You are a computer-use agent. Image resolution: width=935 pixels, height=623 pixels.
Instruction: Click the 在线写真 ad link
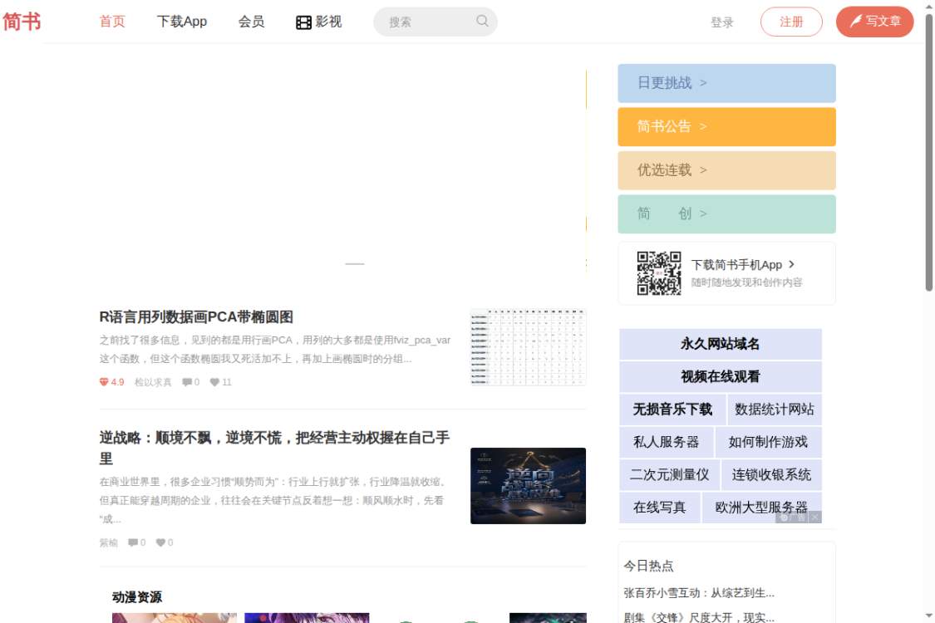[660, 508]
